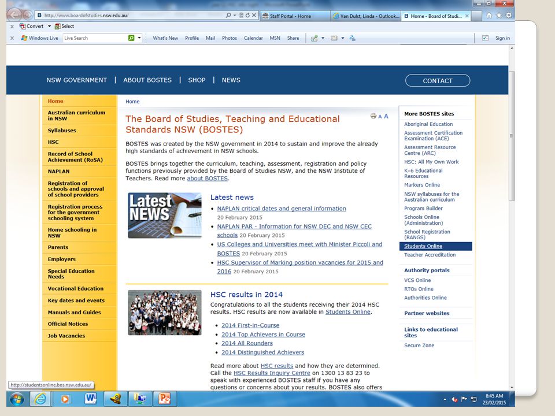Close the Windows Live toolbar with its X
Image resolution: width=555 pixels, height=416 pixels.
pos(12,38)
